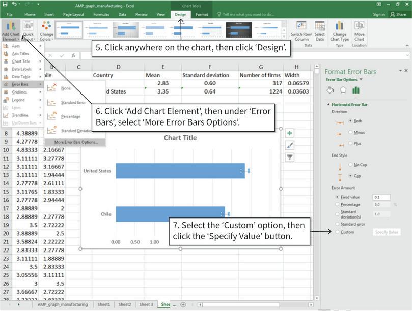Switch to the Format ribbon tab

pyautogui.click(x=202, y=15)
